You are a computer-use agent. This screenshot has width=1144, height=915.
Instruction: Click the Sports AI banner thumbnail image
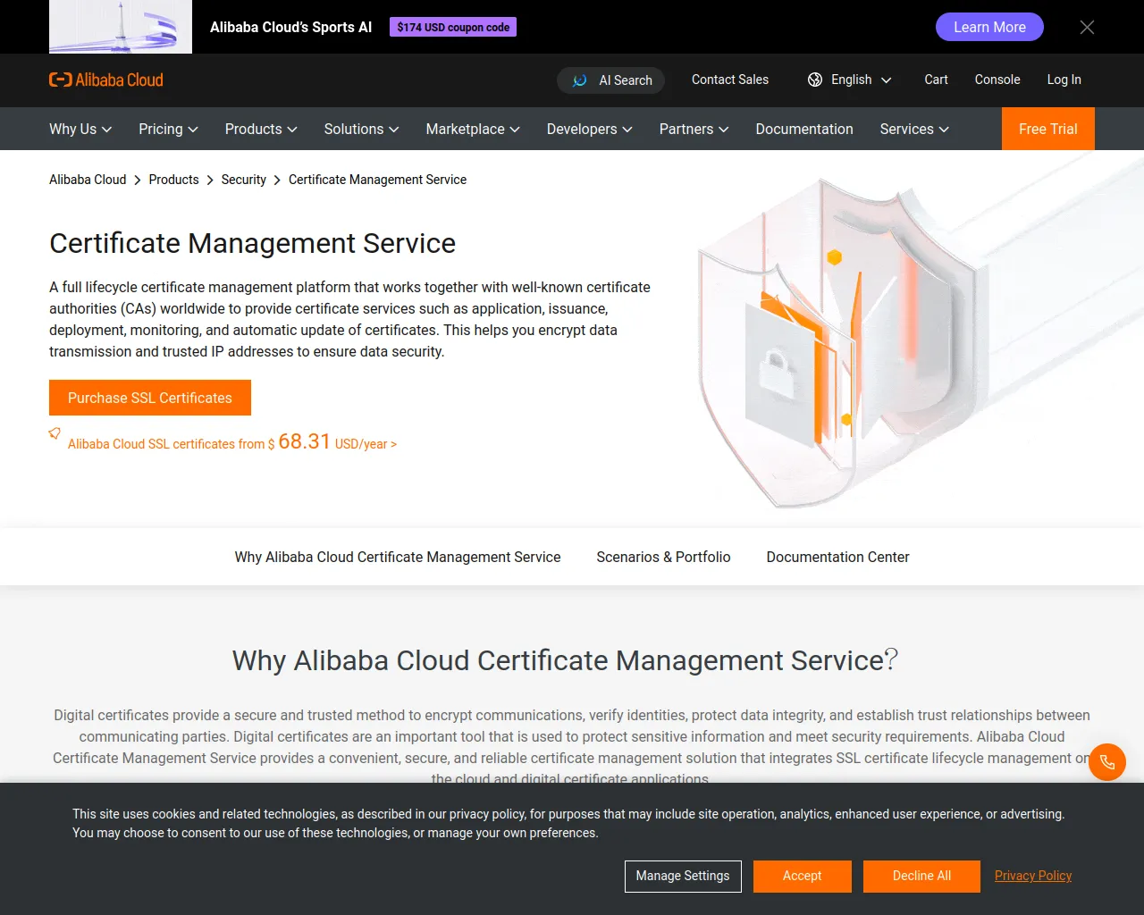click(x=121, y=27)
